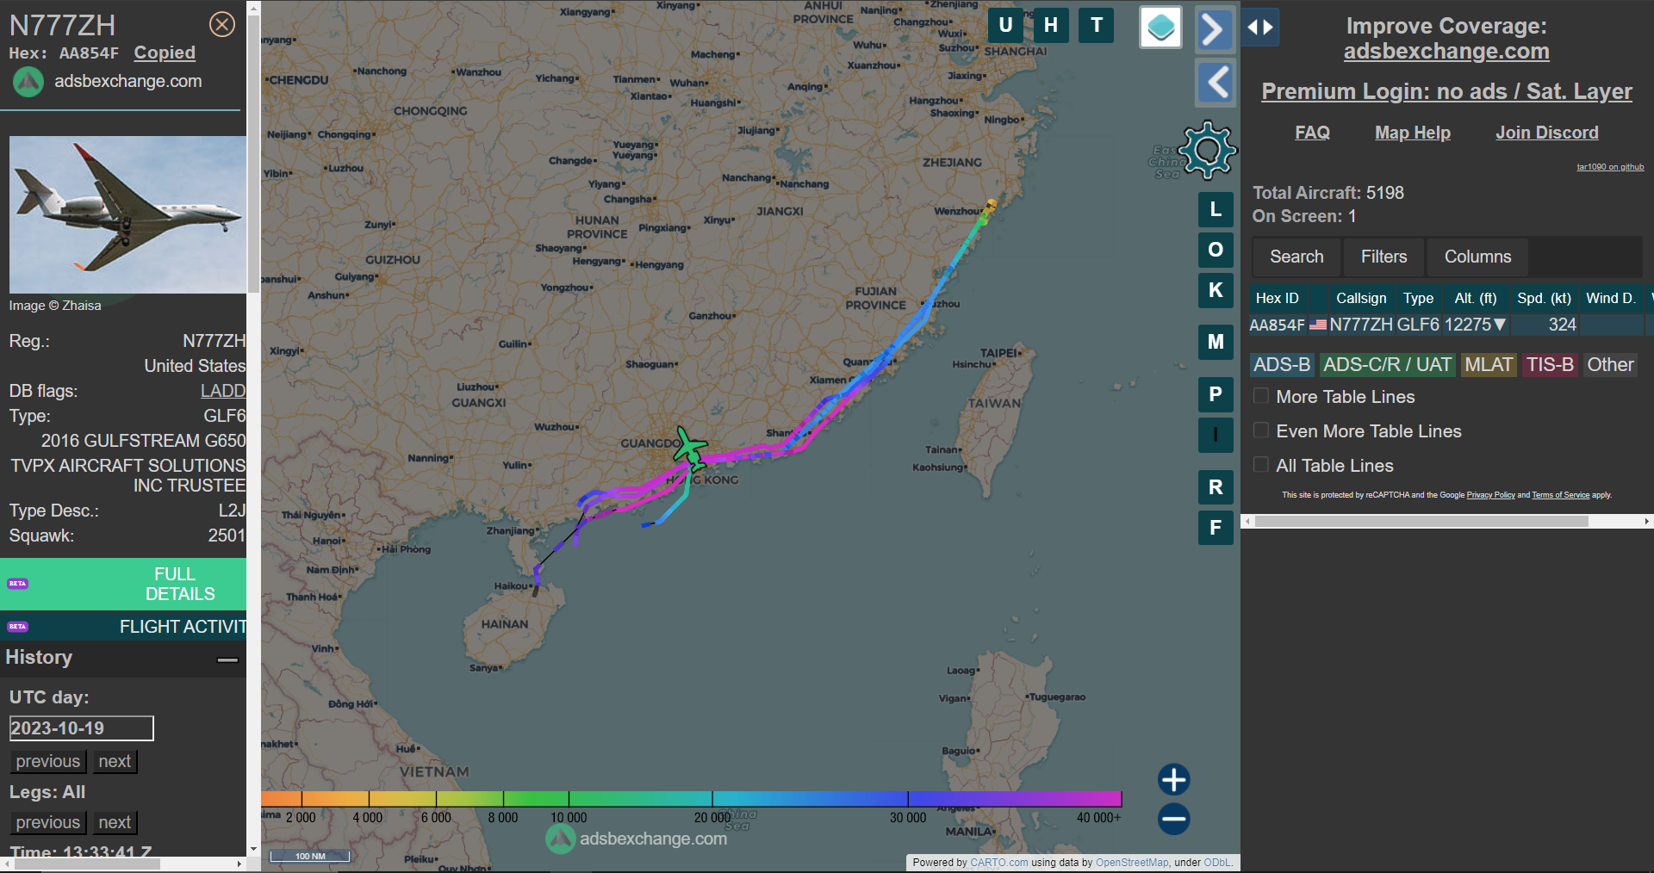Viewport: 1654px width, 873px height.
Task: Zoom in with the plus button
Action: [x=1173, y=779]
